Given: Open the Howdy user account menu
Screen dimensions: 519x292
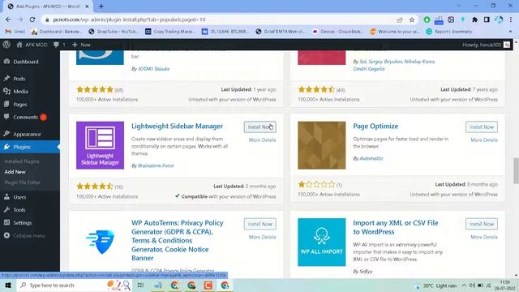Looking at the screenshot, I should coord(486,45).
